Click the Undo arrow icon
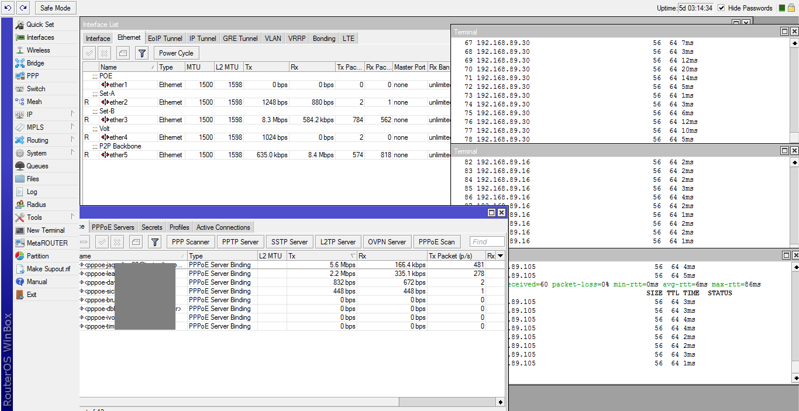The height and width of the screenshot is (411, 799). (8, 8)
